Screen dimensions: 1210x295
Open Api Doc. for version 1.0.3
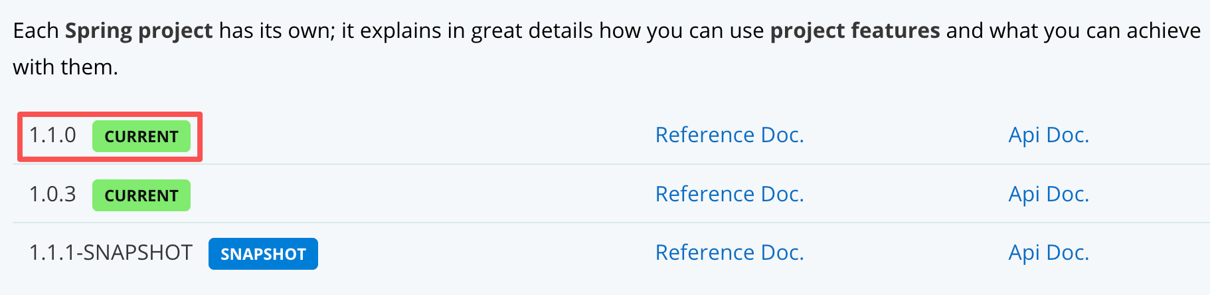tap(1049, 194)
